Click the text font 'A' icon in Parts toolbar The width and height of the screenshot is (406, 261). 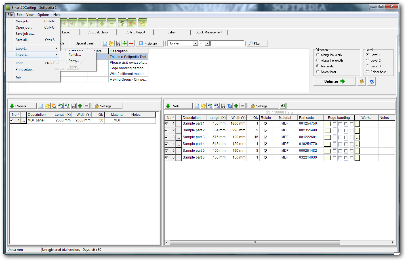(x=283, y=106)
